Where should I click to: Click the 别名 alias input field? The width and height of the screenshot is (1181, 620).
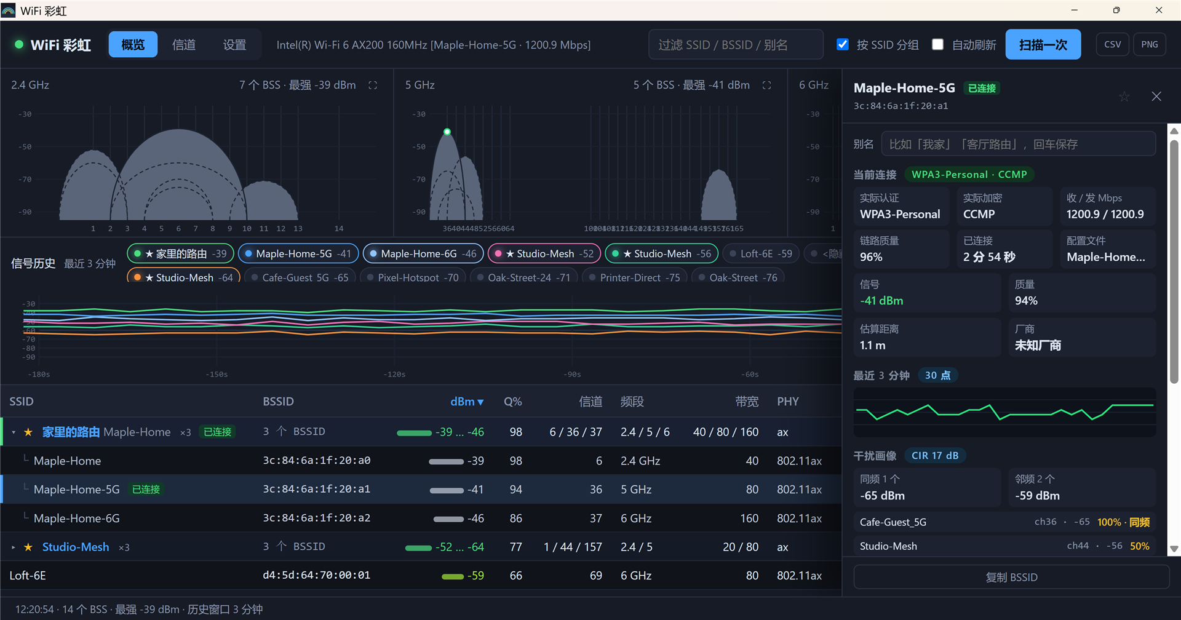click(1018, 144)
